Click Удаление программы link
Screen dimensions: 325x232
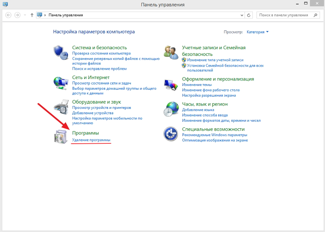pos(91,140)
